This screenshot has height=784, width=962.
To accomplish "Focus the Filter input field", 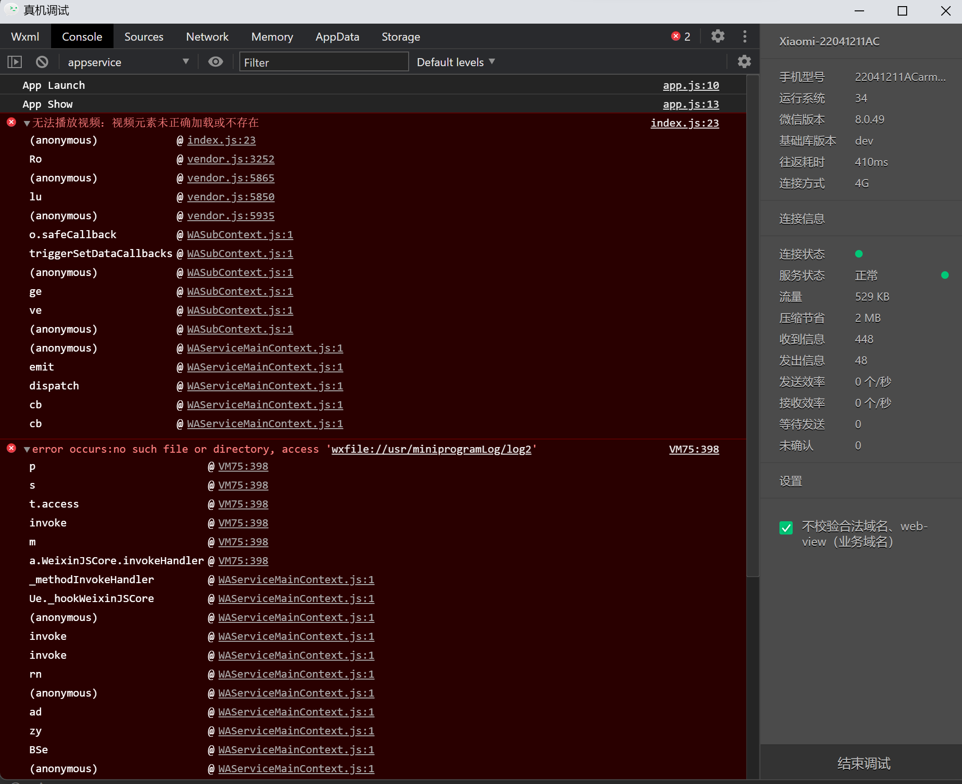I will pos(324,62).
